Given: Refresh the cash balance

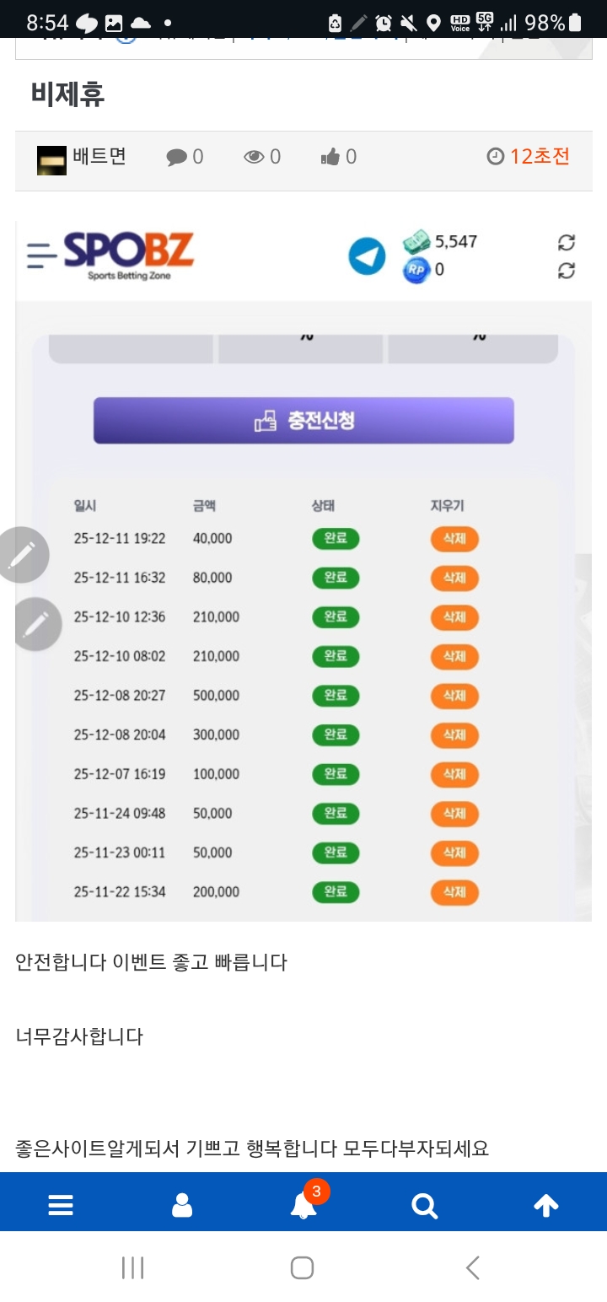Looking at the screenshot, I should click(567, 243).
